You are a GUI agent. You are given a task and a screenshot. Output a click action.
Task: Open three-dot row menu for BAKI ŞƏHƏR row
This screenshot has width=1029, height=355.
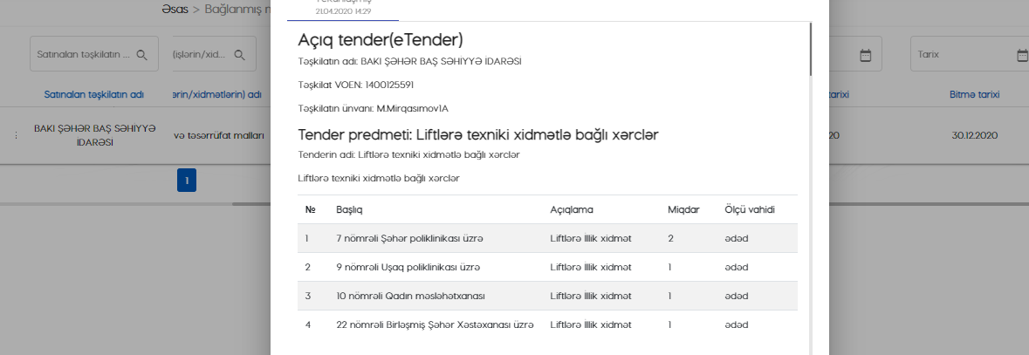[x=15, y=135]
